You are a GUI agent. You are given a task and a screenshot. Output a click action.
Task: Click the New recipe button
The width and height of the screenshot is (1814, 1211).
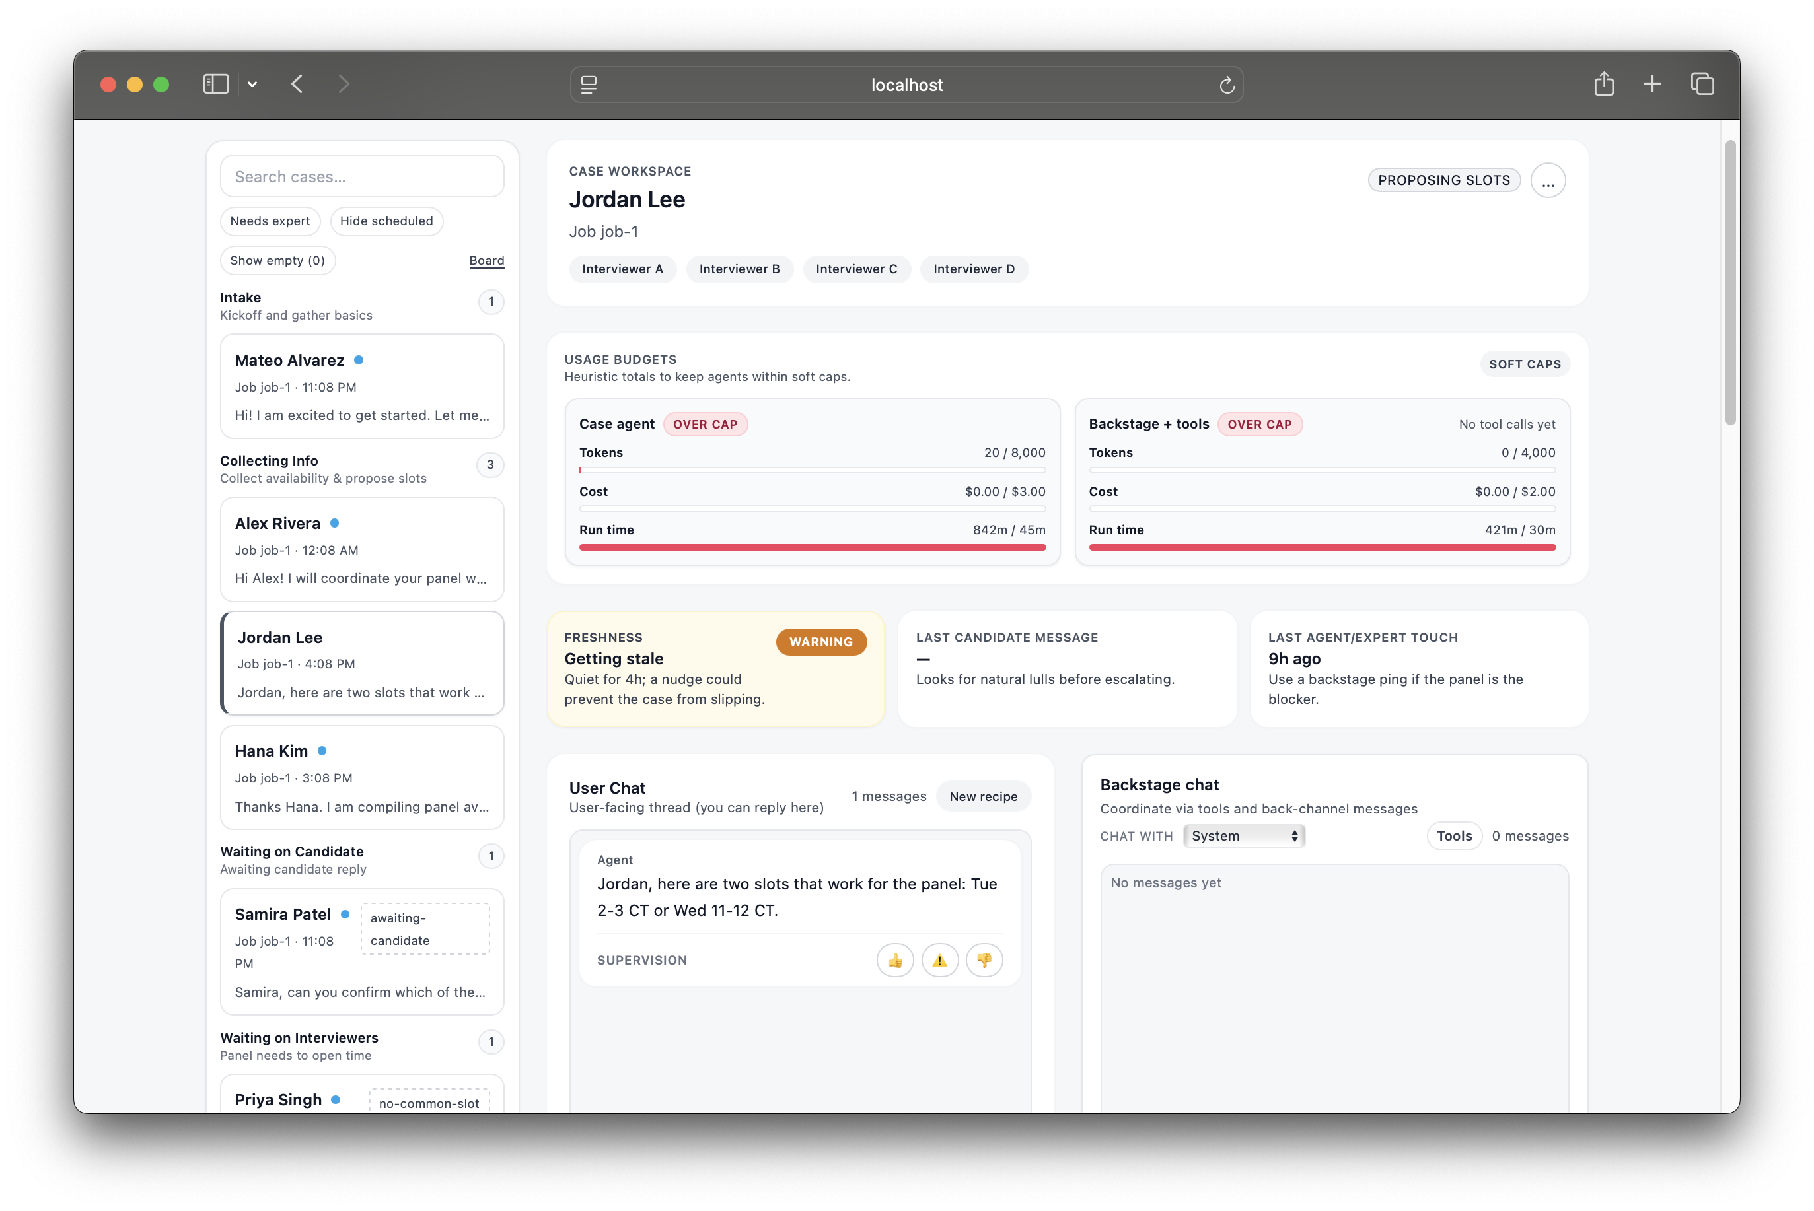tap(983, 796)
